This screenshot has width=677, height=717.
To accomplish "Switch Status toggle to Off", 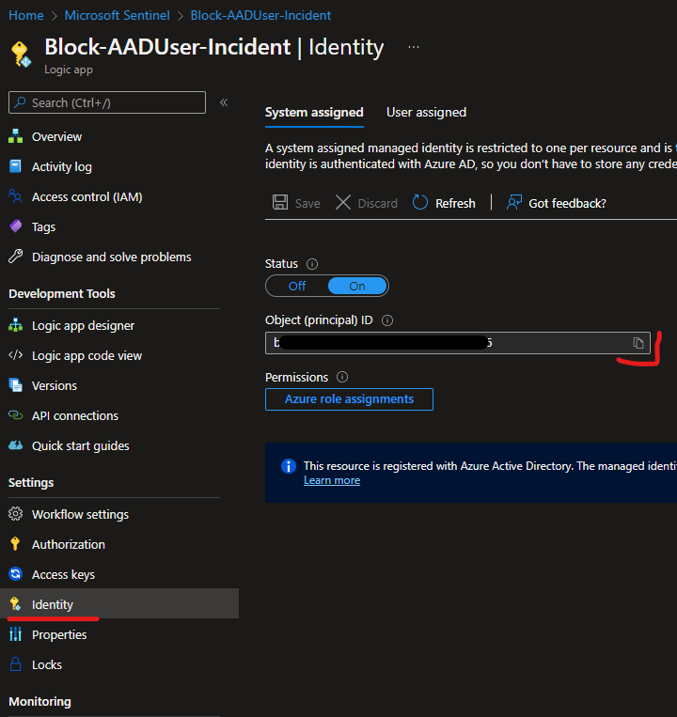I will 297,287.
